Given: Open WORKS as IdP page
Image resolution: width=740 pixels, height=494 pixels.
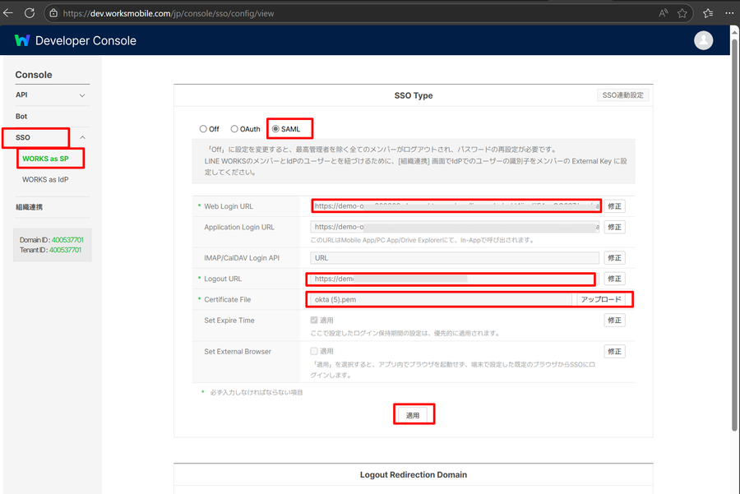Looking at the screenshot, I should 46,179.
